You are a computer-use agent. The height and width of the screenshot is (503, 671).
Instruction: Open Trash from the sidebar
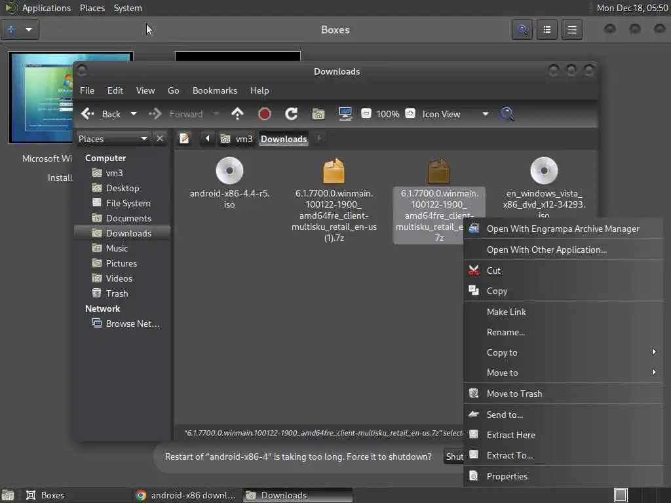pyautogui.click(x=122, y=293)
